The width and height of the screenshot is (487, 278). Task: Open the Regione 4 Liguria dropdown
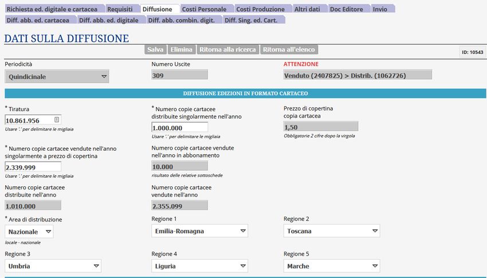pyautogui.click(x=199, y=266)
